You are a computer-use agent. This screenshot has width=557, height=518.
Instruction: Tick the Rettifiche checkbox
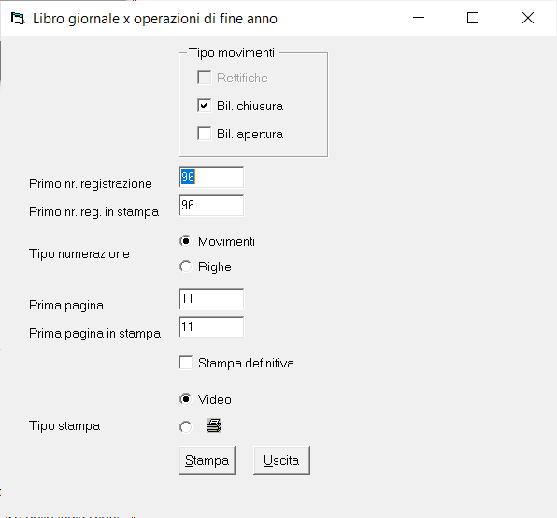(x=205, y=78)
